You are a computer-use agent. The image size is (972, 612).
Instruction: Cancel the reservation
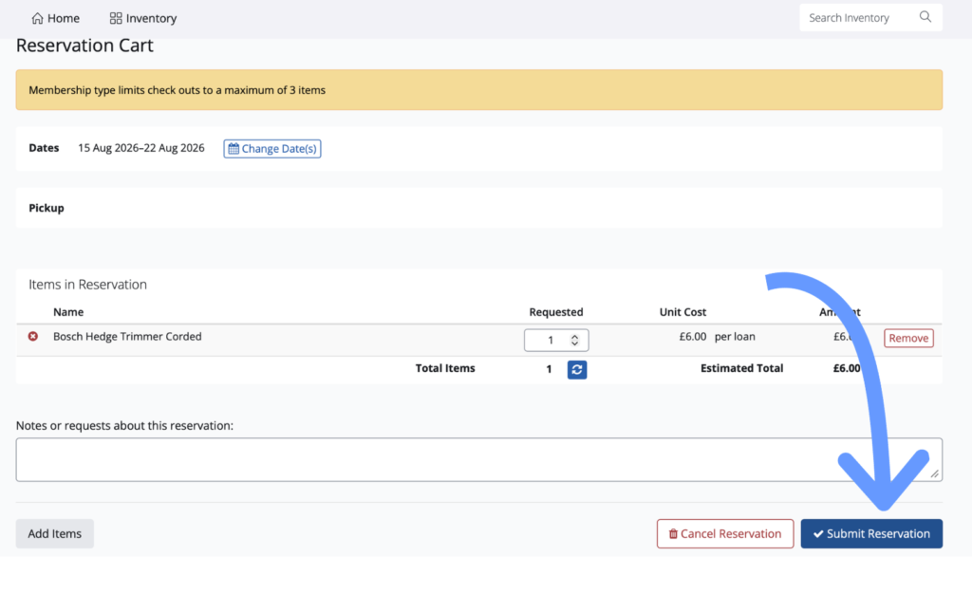pos(725,534)
